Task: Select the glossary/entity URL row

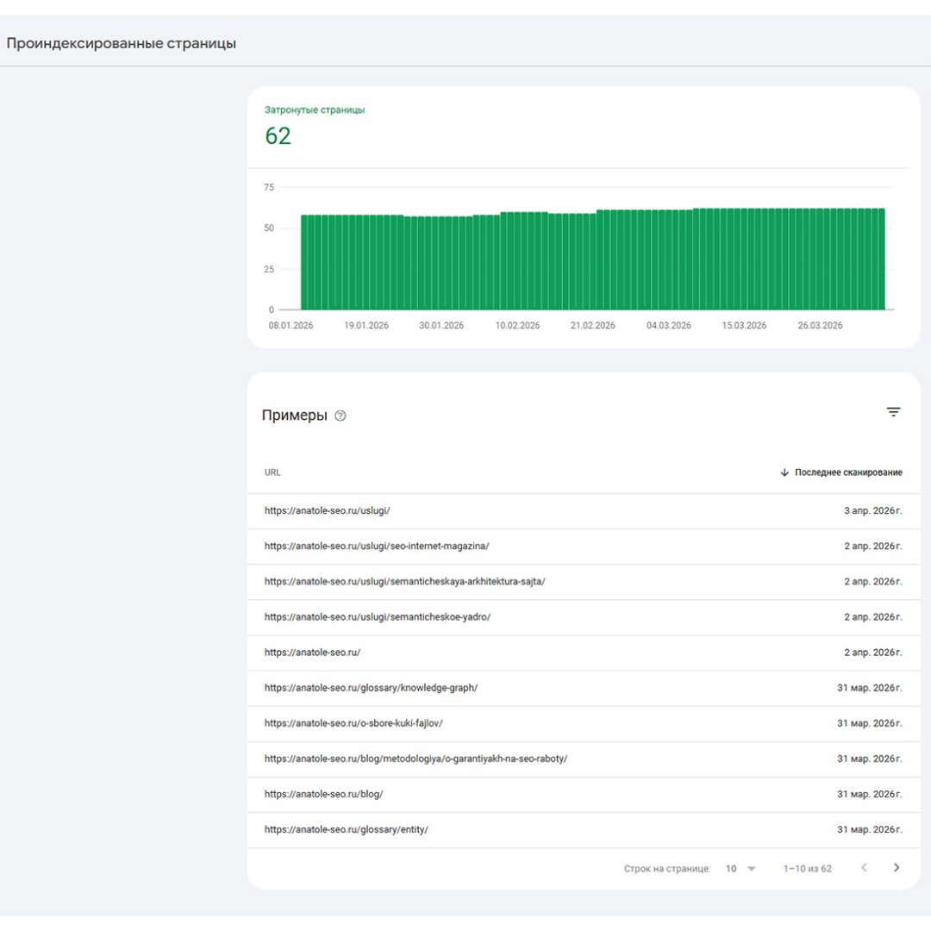Action: coord(346,829)
